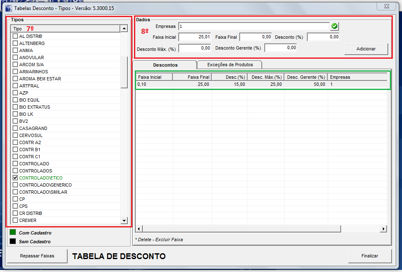Viewport: 402px width, 272px height.
Task: Click left arrow of horizontal scrollbar
Action: point(139,229)
